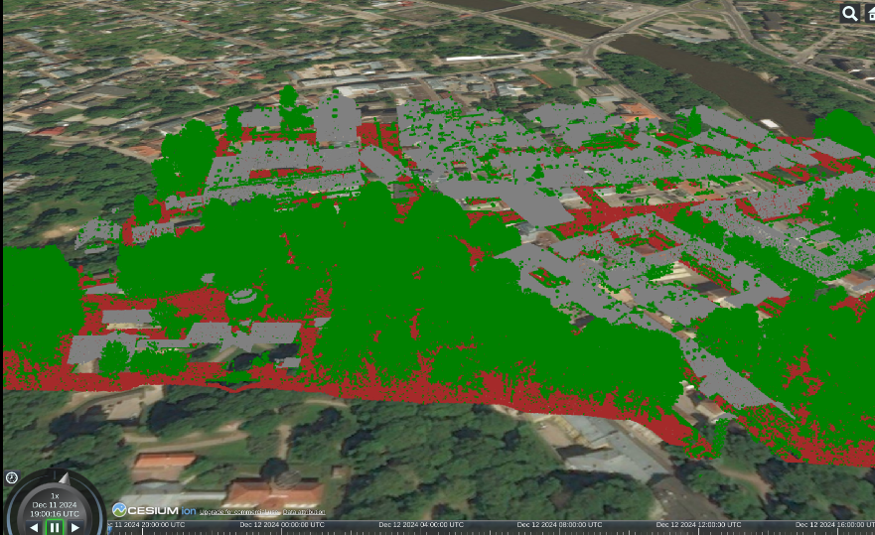Open the Cesium ion logo link
The height and width of the screenshot is (535, 875).
tap(154, 510)
